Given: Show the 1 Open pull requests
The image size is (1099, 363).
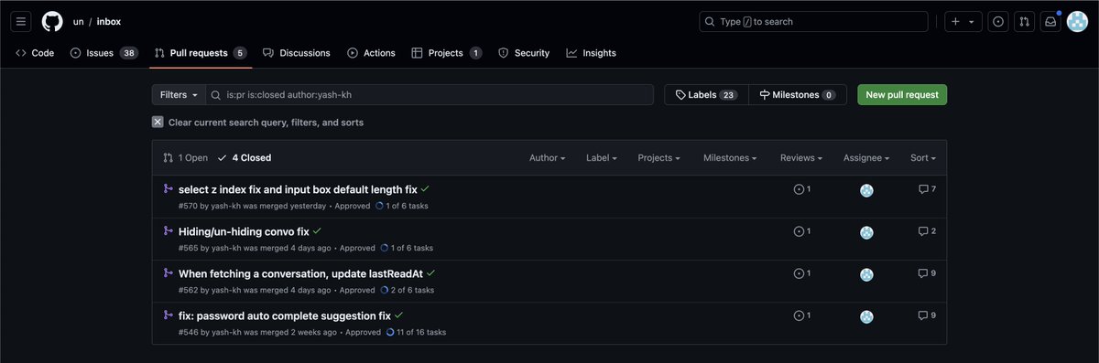Looking at the screenshot, I should (186, 157).
